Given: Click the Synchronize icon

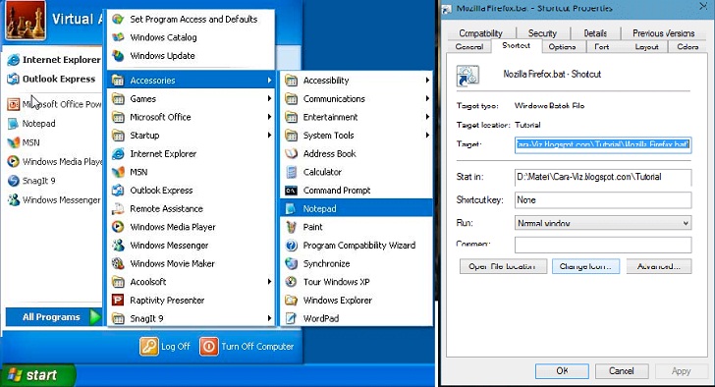Looking at the screenshot, I should tap(291, 263).
